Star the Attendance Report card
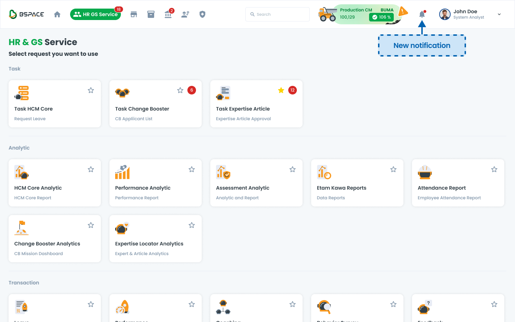The image size is (515, 322). [x=494, y=169]
